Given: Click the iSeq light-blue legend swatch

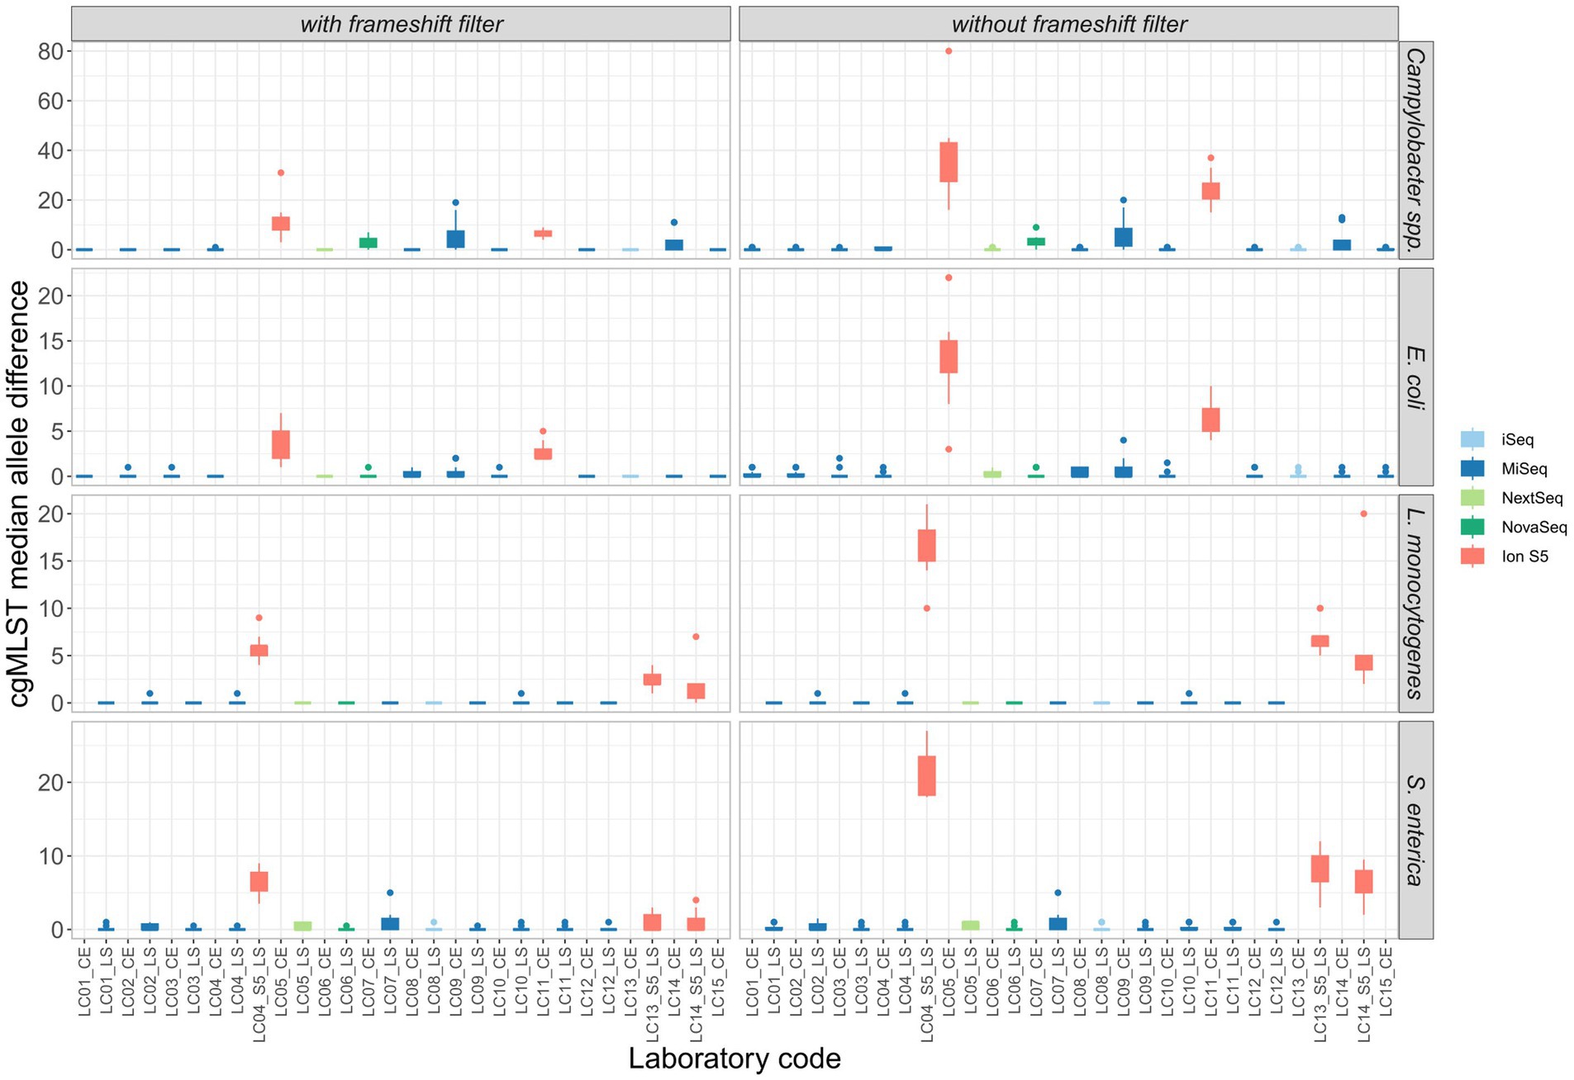Looking at the screenshot, I should coord(1472,439).
